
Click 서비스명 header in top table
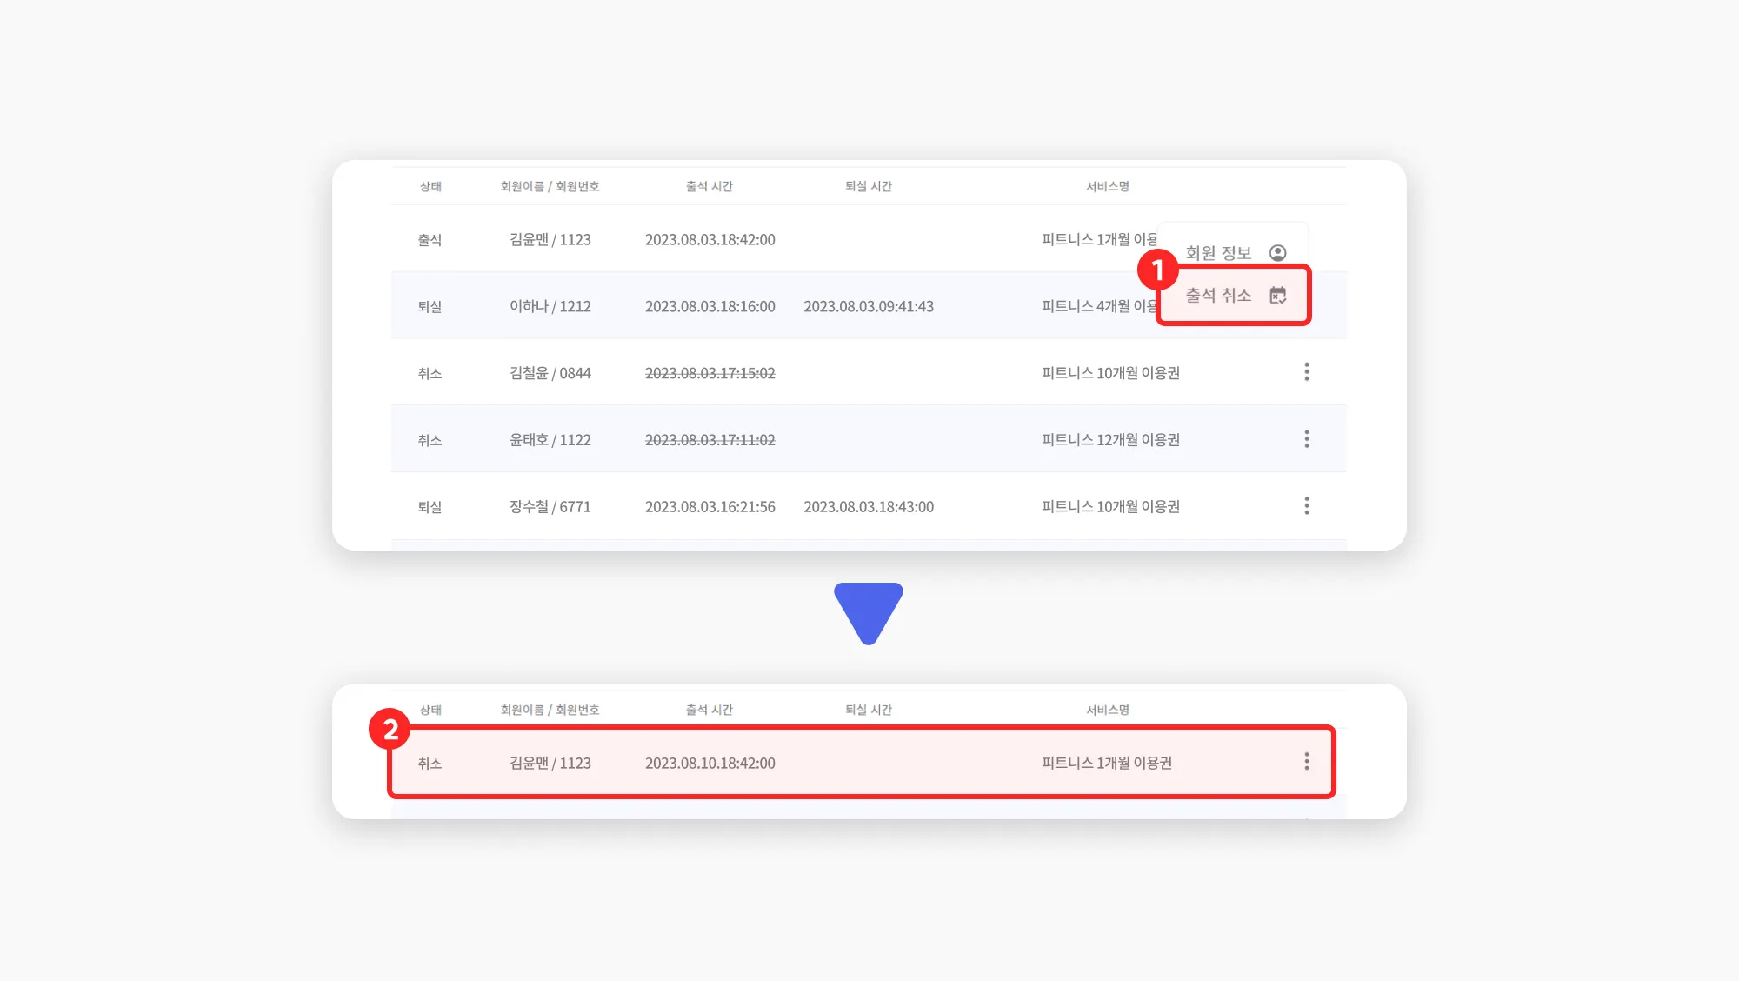[x=1107, y=186]
